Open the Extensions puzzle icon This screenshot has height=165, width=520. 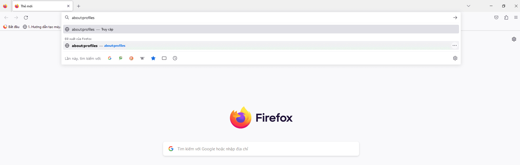[506, 17]
